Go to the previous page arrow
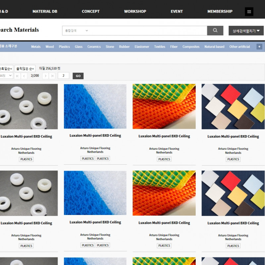265x265 pixels. click(24, 76)
